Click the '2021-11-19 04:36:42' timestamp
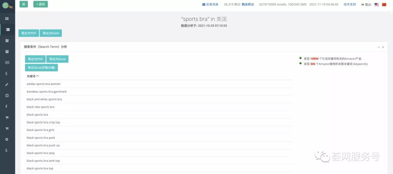393x174 pixels. [324, 4]
